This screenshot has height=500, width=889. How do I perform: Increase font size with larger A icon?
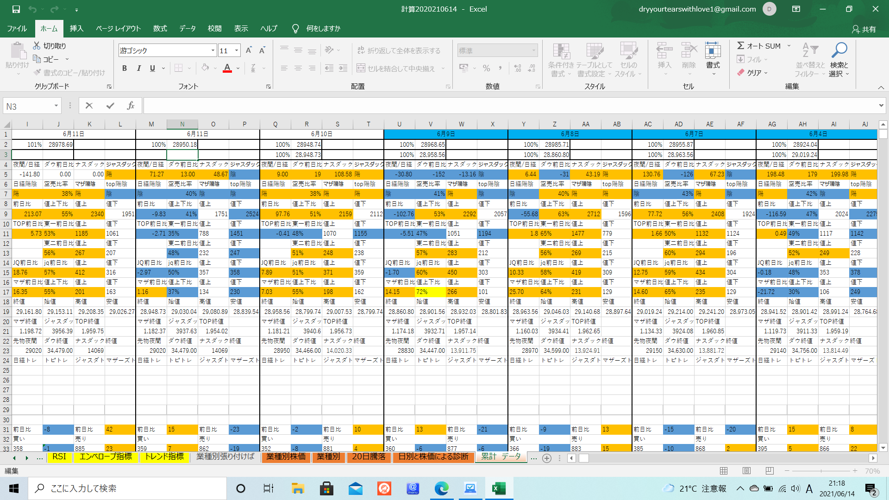[249, 50]
